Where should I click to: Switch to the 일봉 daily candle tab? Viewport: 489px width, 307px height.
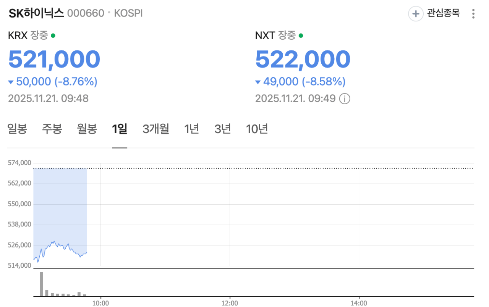coord(17,129)
